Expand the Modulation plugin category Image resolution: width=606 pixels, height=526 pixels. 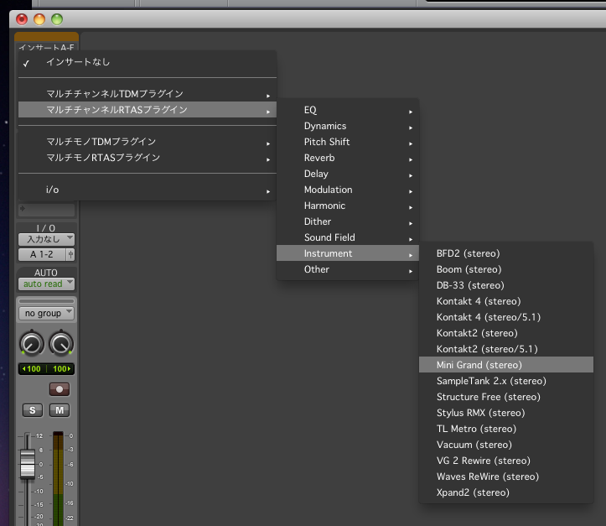[348, 190]
